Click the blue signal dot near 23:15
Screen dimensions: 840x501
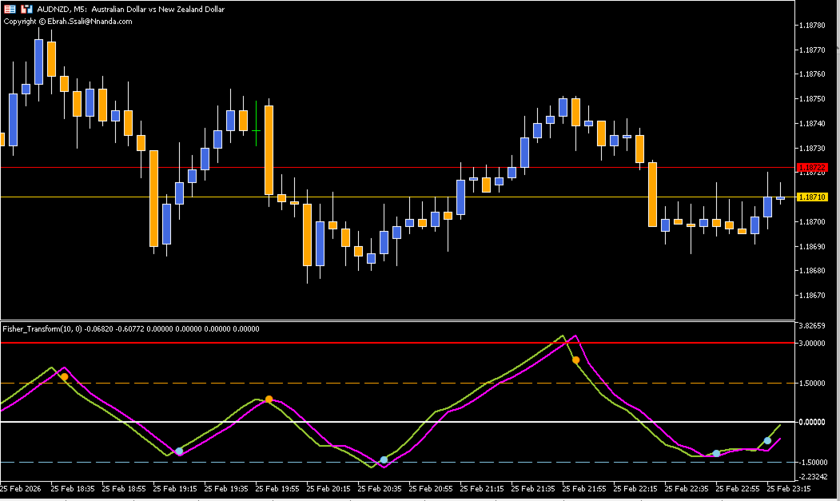tap(768, 440)
